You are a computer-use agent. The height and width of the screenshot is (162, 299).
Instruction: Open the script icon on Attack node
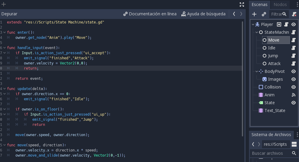click(293, 64)
